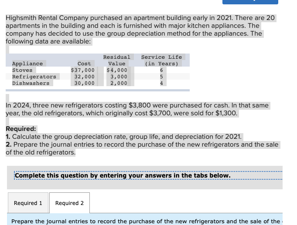Click the Refrigerators row label

click(34, 77)
